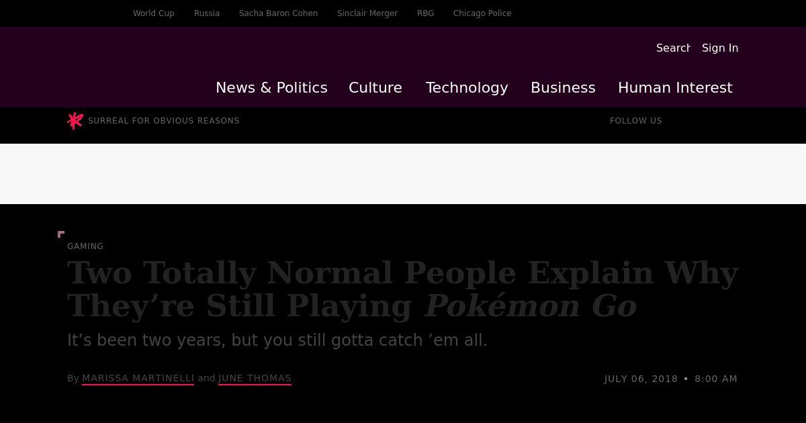Open the Sinclair Merger topic link
This screenshot has height=423, width=806.
[x=367, y=13]
